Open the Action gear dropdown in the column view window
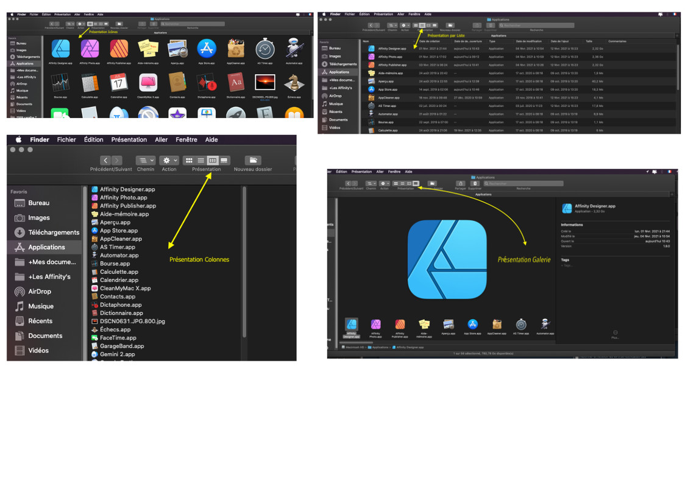Image resolution: width=685 pixels, height=487 pixels. point(169,161)
